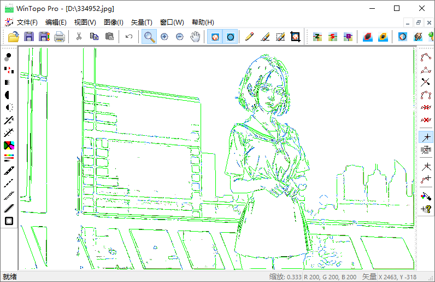Viewport: 435px width, 282px height.
Task: Select delete node with single red X
Action: (426, 120)
